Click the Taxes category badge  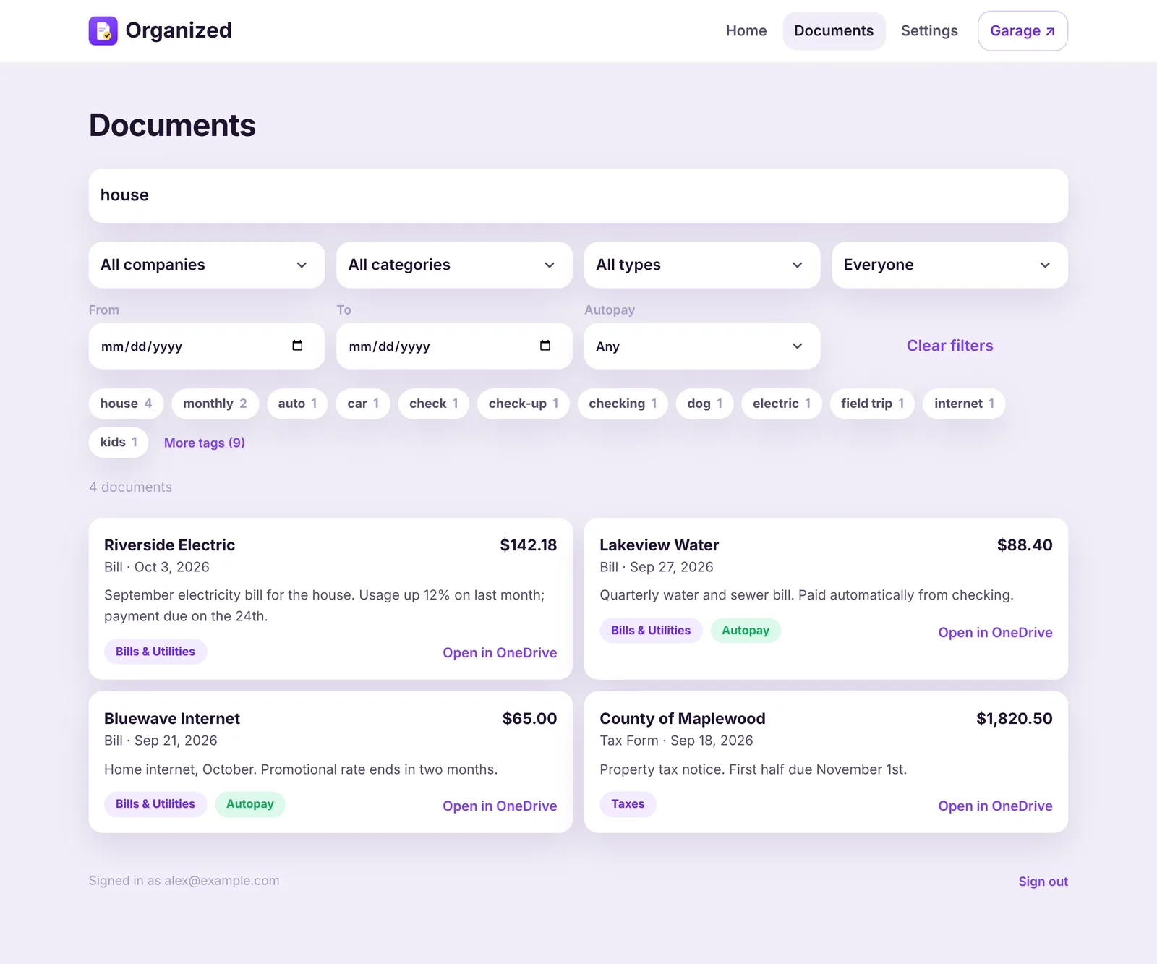pos(628,804)
